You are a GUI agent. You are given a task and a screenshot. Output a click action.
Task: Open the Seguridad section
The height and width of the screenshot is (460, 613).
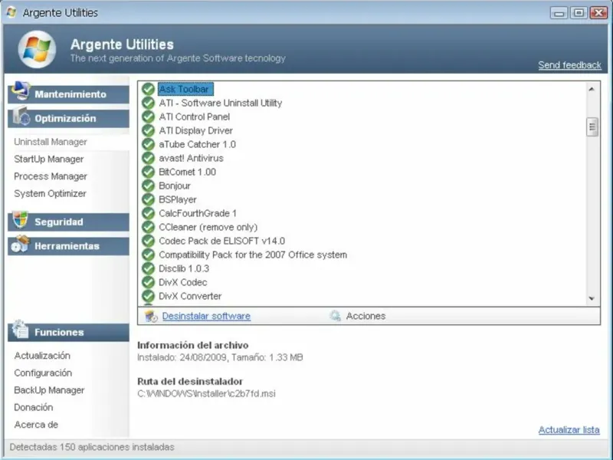(68, 222)
